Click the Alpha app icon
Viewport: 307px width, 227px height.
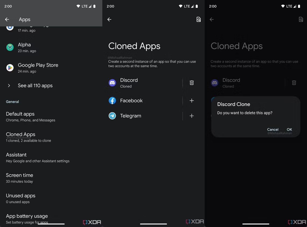(10, 48)
